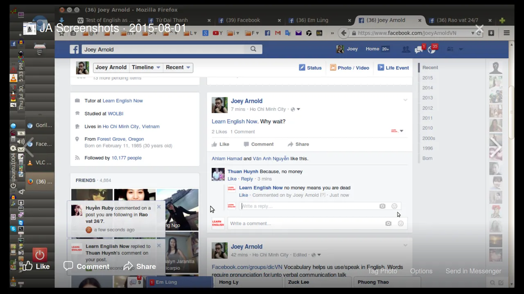Jump to 2000s in the timeline year list
Image resolution: width=524 pixels, height=294 pixels.
coord(429,138)
